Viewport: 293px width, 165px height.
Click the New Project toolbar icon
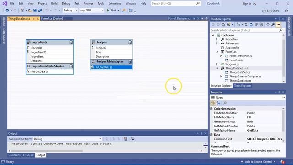click(22, 10)
